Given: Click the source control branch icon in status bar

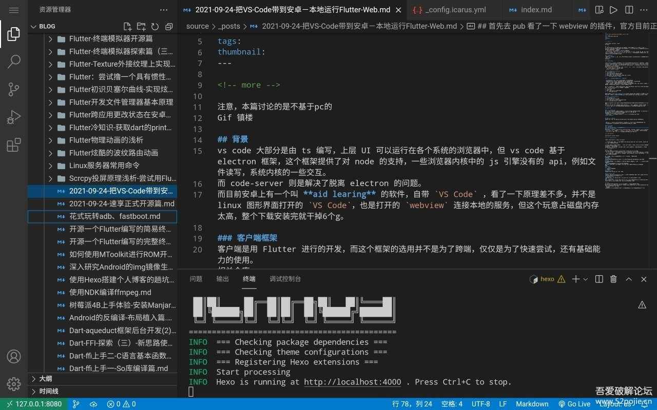Looking at the screenshot, I should pyautogui.click(x=76, y=404).
